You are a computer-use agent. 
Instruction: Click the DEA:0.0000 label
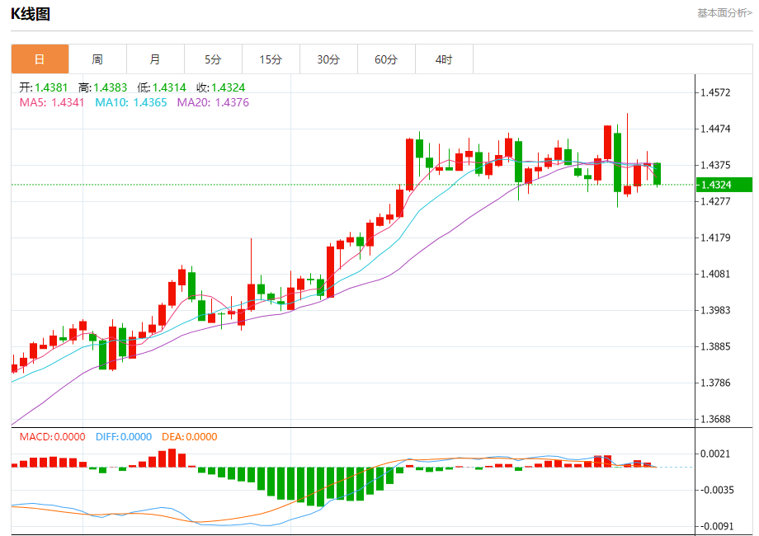[189, 437]
